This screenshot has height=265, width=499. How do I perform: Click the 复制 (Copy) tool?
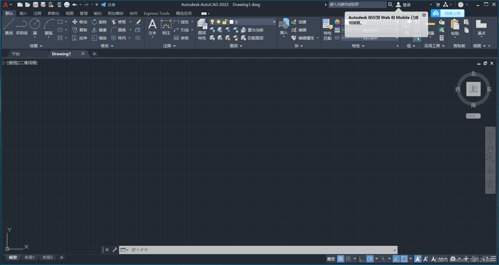tap(80, 30)
